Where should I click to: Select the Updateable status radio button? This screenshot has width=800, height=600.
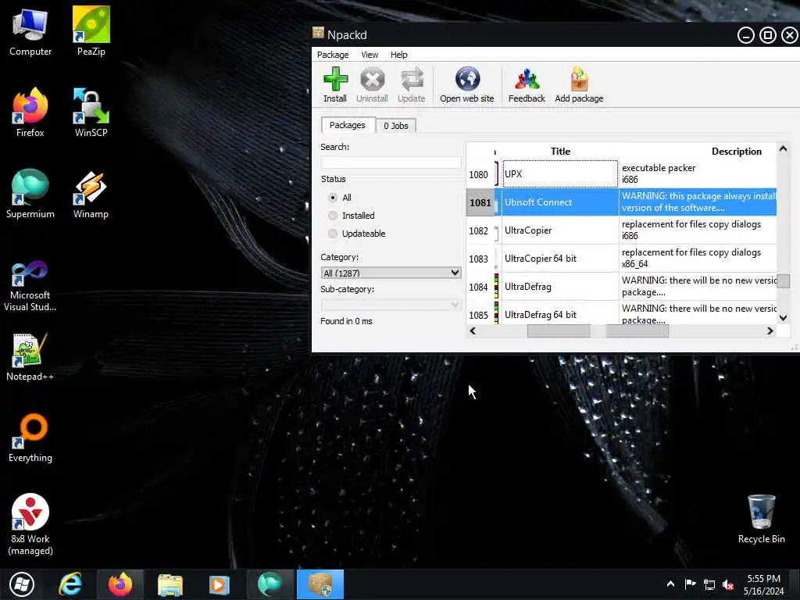(333, 233)
